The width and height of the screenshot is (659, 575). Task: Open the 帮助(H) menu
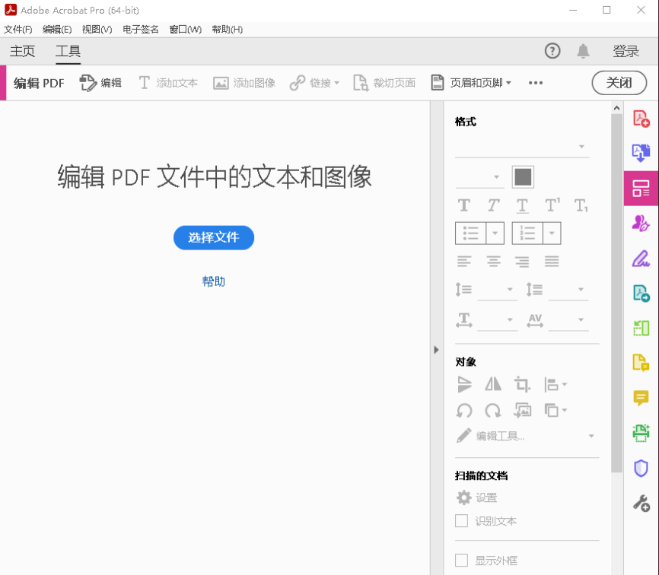click(x=228, y=30)
